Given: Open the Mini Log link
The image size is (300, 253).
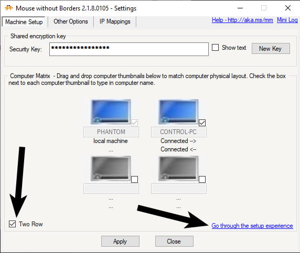Looking at the screenshot, I should 287,20.
